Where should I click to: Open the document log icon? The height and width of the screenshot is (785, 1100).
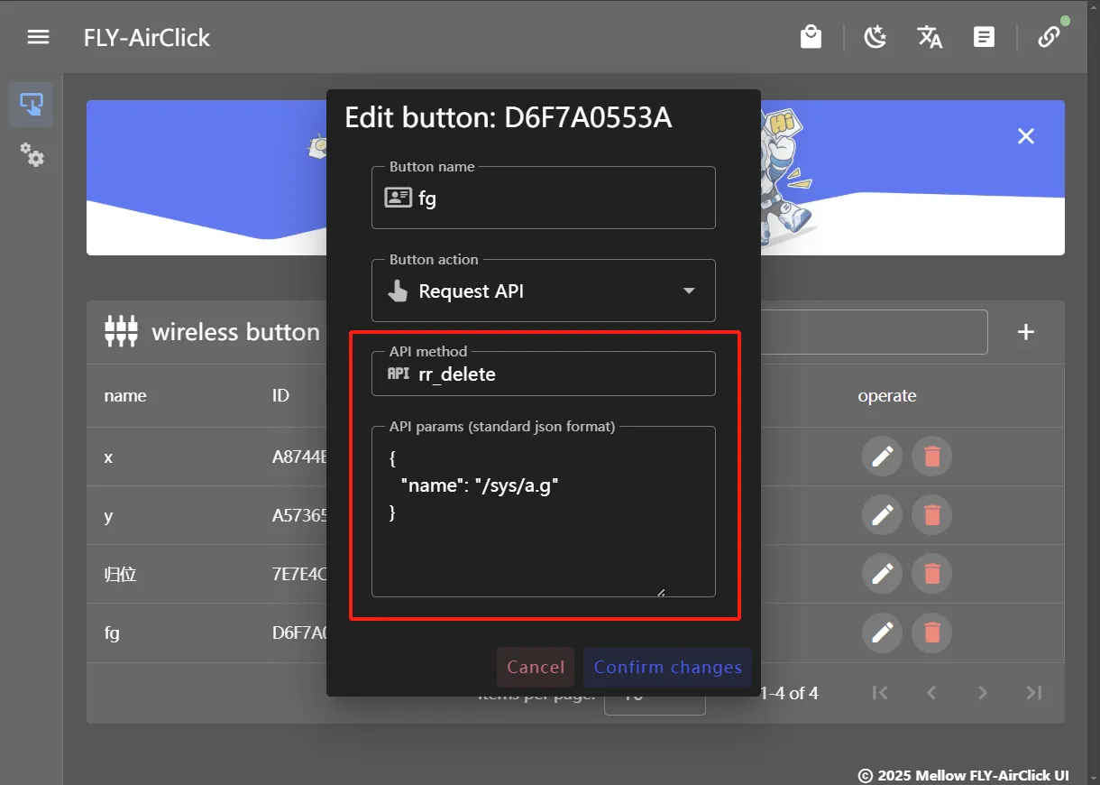984,37
